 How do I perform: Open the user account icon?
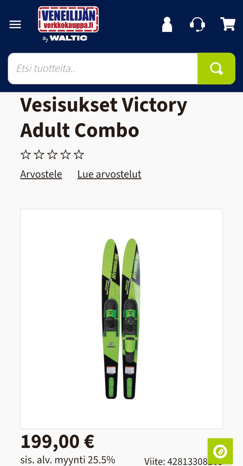(x=167, y=24)
